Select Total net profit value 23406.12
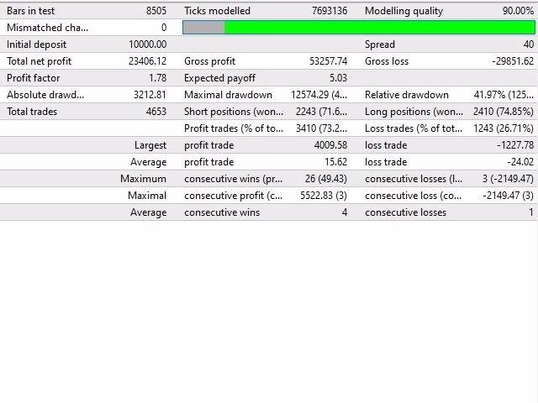 point(148,61)
